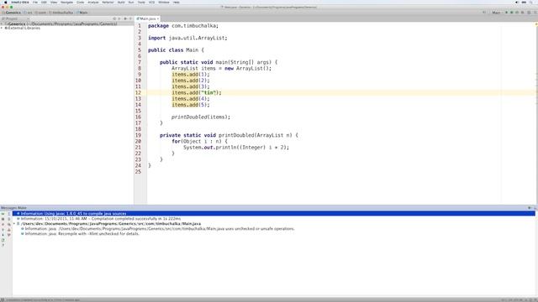This screenshot has height=302, width=538.
Task: Hide the Project tool window
Action: pyautogui.click(x=130, y=18)
